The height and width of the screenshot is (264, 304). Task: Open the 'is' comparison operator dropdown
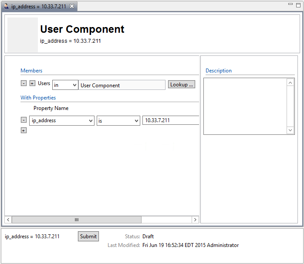pyautogui.click(x=118, y=120)
